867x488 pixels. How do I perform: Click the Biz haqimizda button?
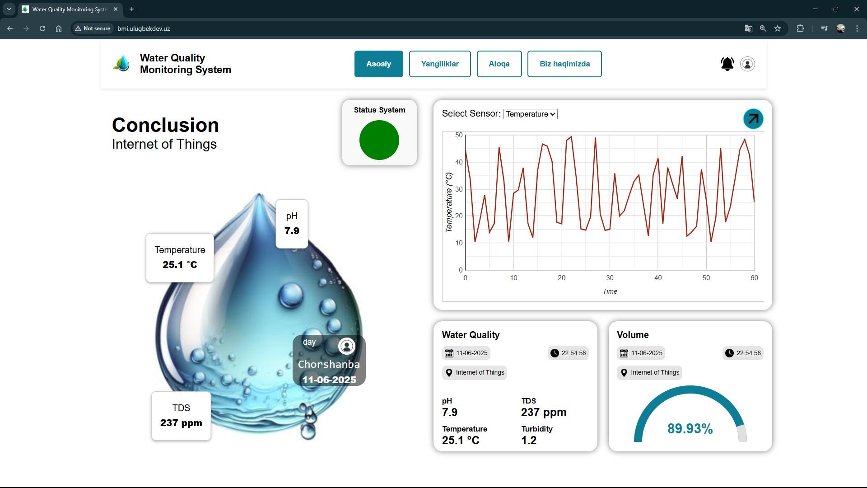click(564, 64)
